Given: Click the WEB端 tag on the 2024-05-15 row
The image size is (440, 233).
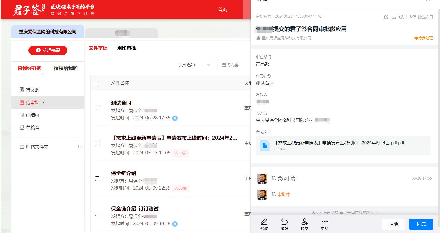Looking at the screenshot, I should point(181,153).
